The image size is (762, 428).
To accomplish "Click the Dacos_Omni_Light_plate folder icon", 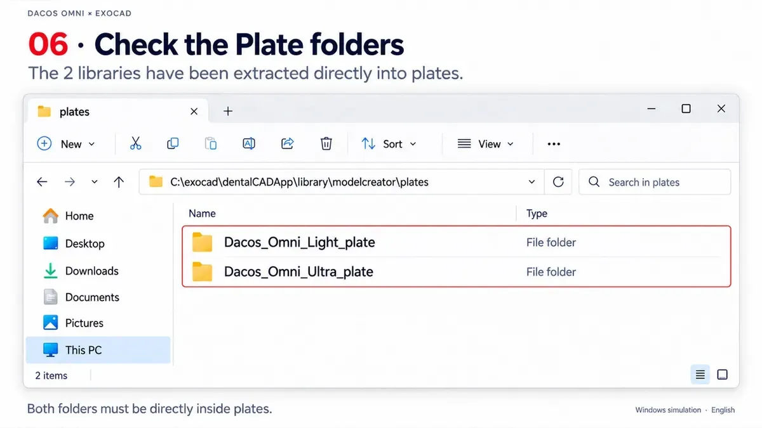I will 203,242.
